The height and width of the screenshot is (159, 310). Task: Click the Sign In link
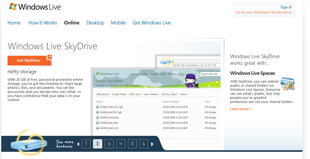pos(286,7)
